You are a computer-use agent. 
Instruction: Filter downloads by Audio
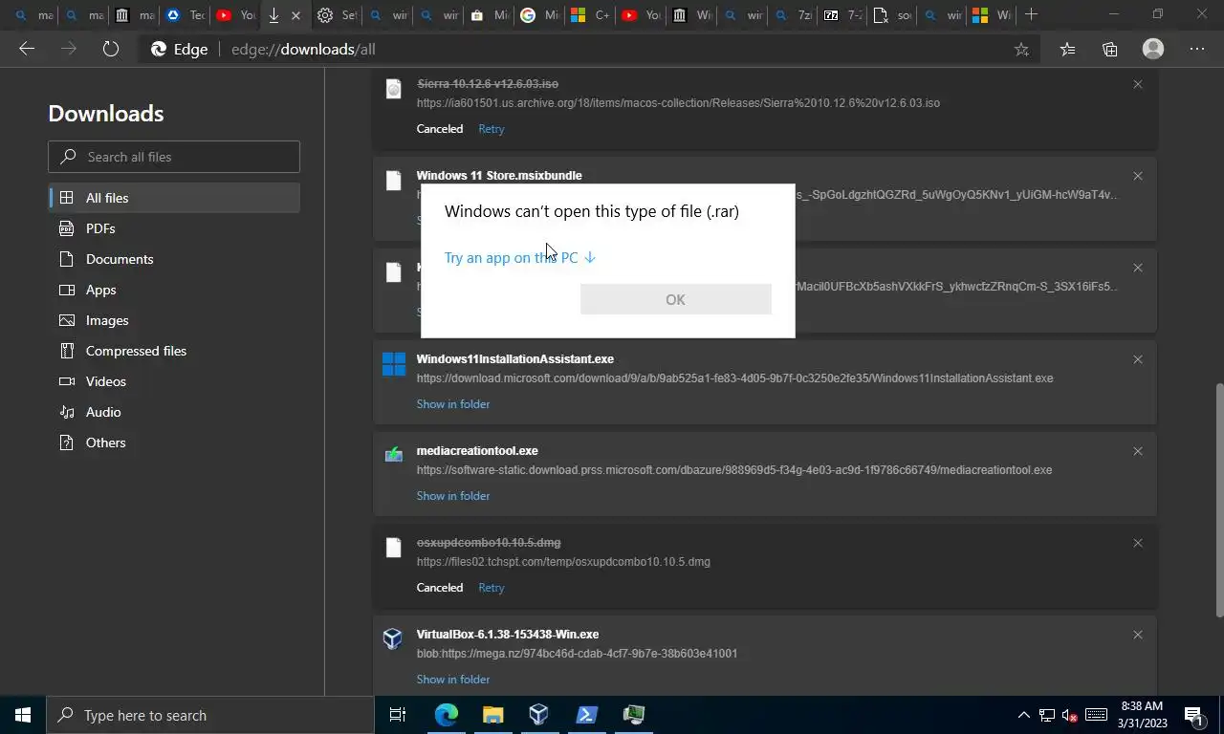[174, 412]
